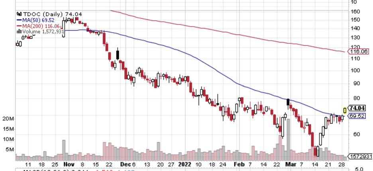The height and width of the screenshot is (171, 373).
Task: Select the 2022 marker on date axis
Action: [x=185, y=164]
